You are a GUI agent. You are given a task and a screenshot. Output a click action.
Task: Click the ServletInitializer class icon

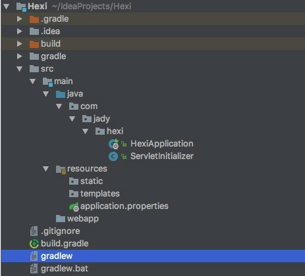pyautogui.click(x=113, y=156)
